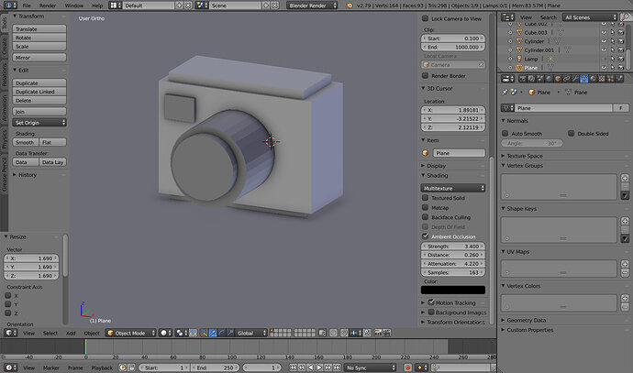Click the OpenGL render image icon
633x373 pixels.
pyautogui.click(x=378, y=333)
